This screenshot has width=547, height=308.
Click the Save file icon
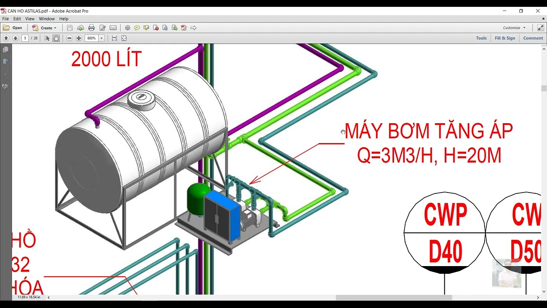tap(70, 28)
